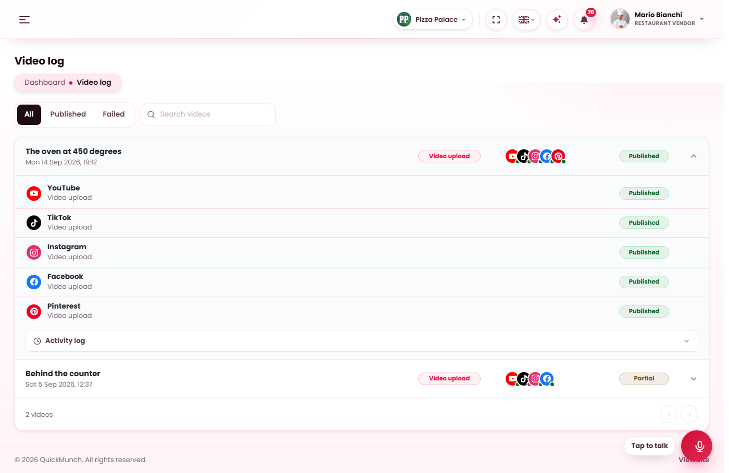Image resolution: width=729 pixels, height=473 pixels.
Task: Click the "Mon 14 Sep 2026, 19:12" date
Action: coord(61,162)
